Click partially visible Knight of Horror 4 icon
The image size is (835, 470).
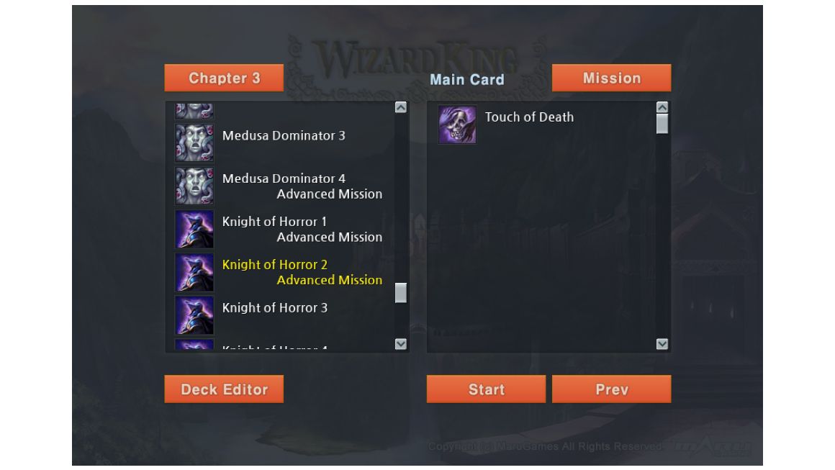pos(194,344)
